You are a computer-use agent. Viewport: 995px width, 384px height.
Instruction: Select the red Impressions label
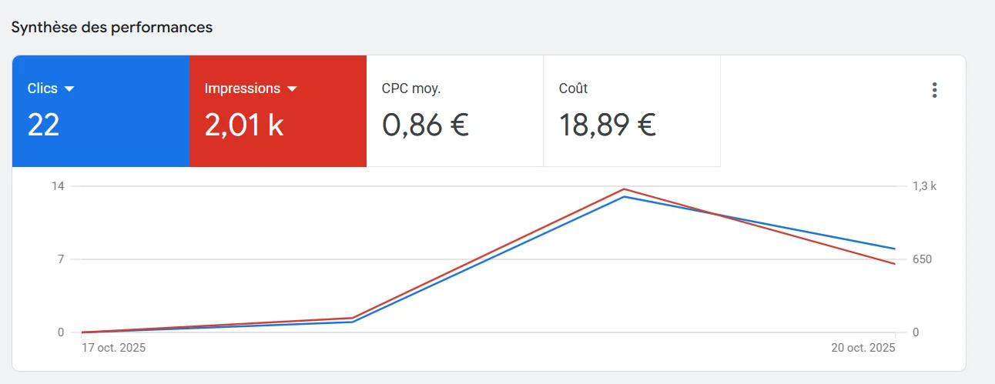pyautogui.click(x=242, y=88)
